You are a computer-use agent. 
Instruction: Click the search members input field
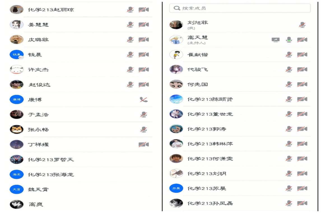(x=240, y=8)
